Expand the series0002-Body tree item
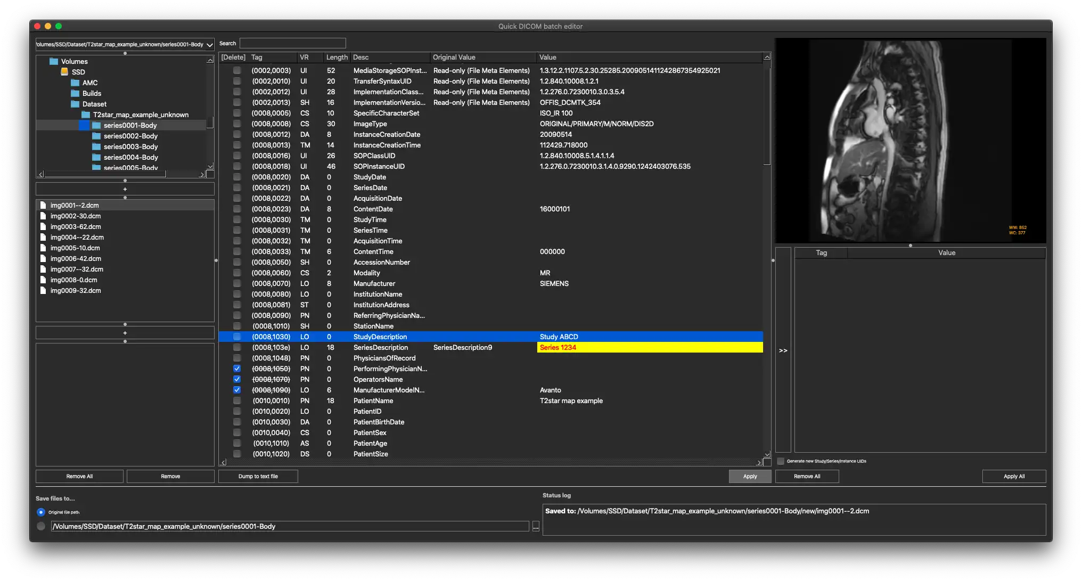Image resolution: width=1082 pixels, height=581 pixels. click(85, 136)
